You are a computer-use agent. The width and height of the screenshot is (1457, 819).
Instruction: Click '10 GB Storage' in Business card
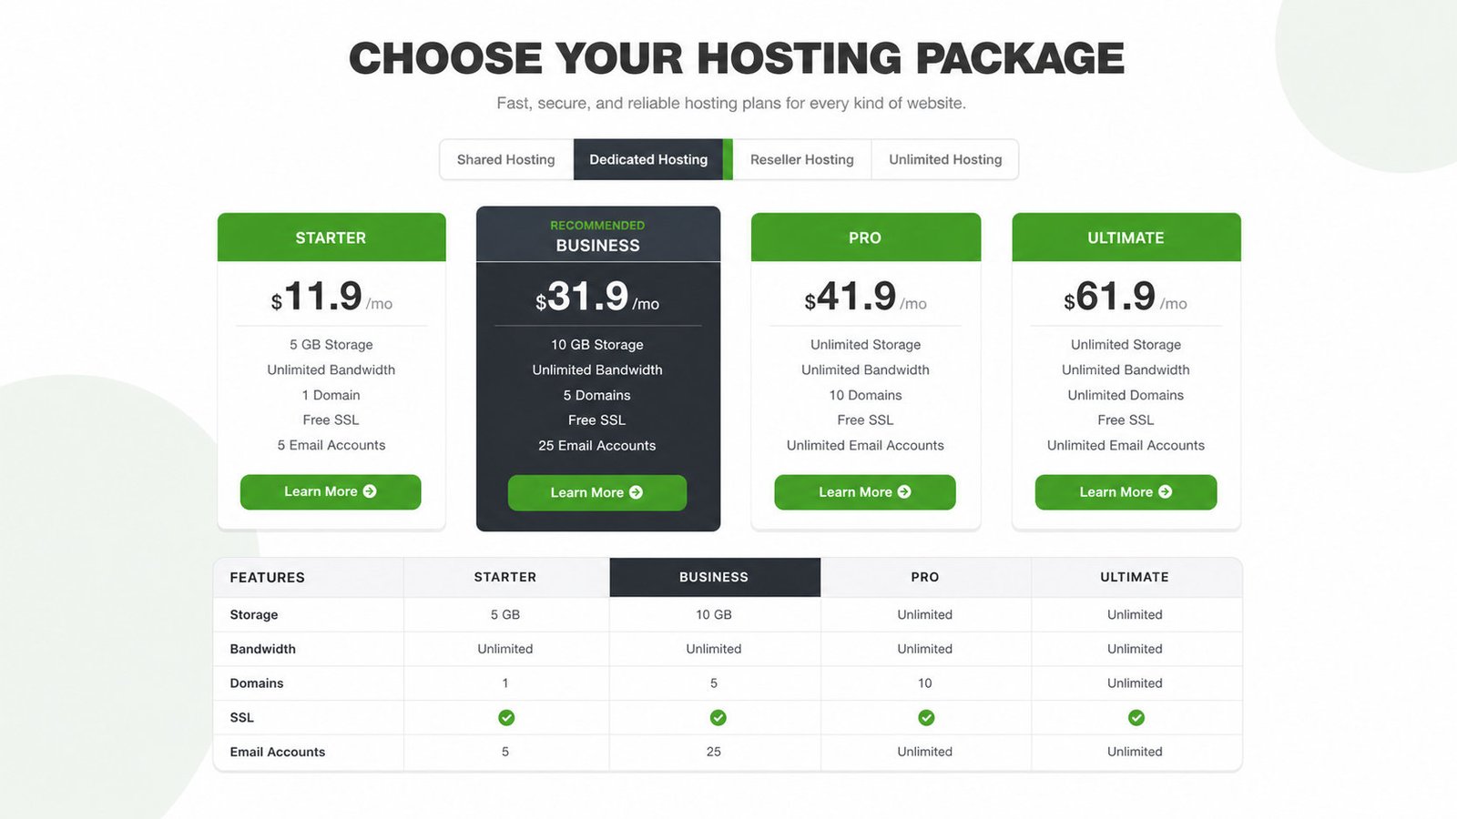coord(597,345)
